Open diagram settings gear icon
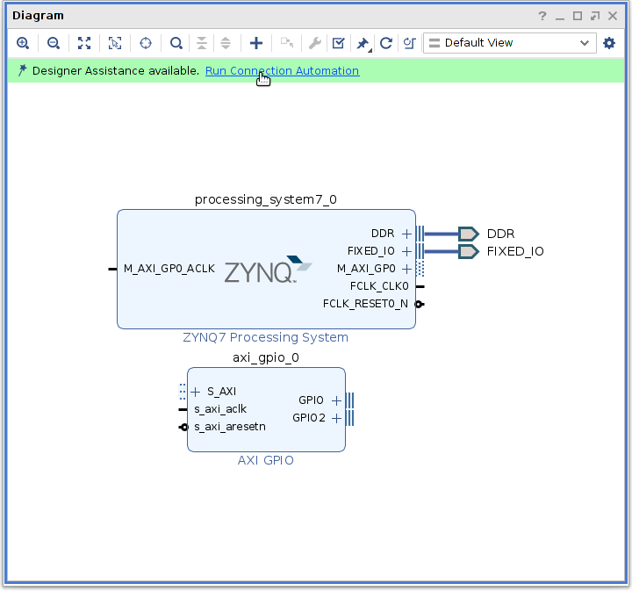Viewport: 632px width, 591px height. (x=609, y=43)
